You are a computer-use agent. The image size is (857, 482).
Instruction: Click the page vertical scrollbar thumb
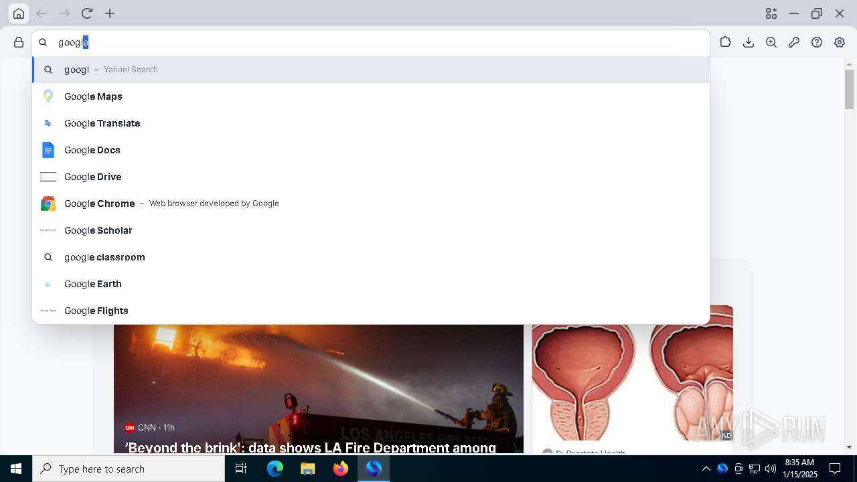[849, 89]
